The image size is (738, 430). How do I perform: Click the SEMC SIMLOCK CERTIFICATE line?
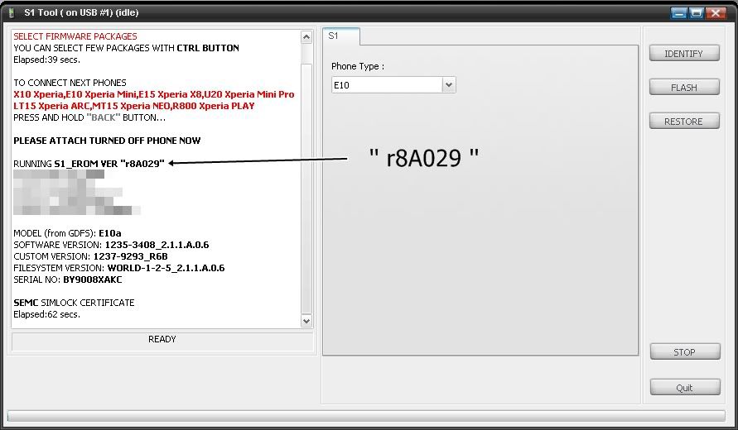coord(74,303)
